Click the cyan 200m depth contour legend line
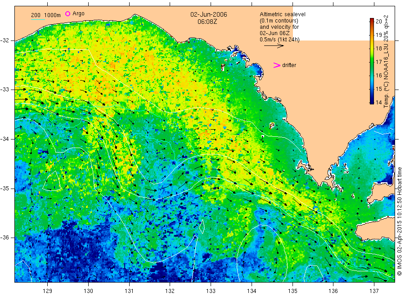405x297 pixels. pyautogui.click(x=38, y=19)
